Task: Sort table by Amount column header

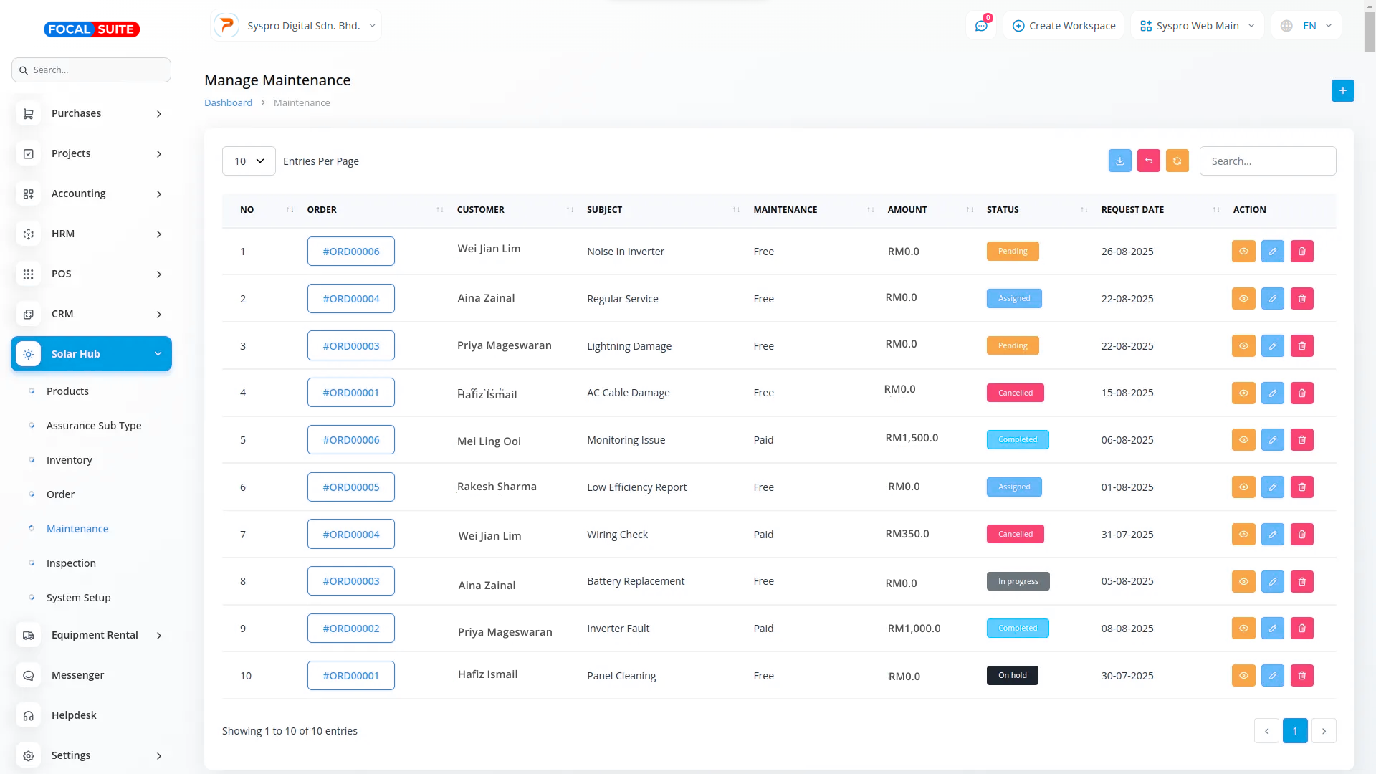Action: click(907, 210)
